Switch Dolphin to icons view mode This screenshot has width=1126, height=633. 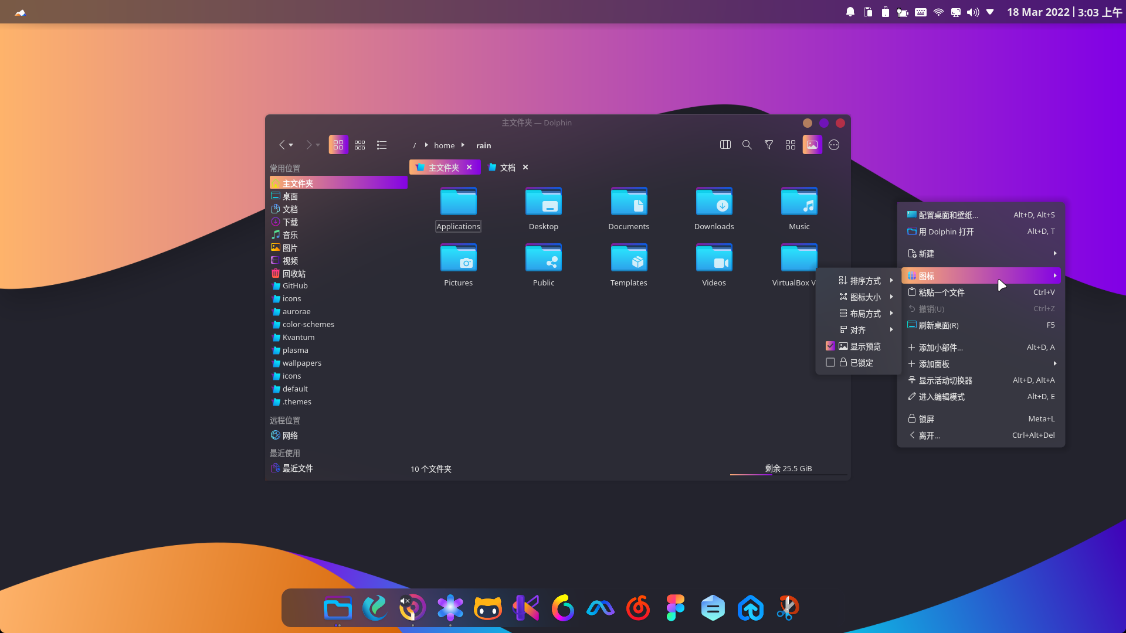click(x=338, y=145)
